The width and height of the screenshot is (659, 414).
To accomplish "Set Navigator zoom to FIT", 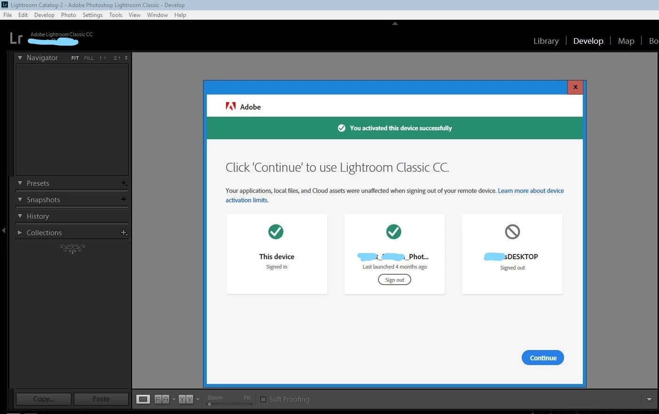I will [75, 58].
